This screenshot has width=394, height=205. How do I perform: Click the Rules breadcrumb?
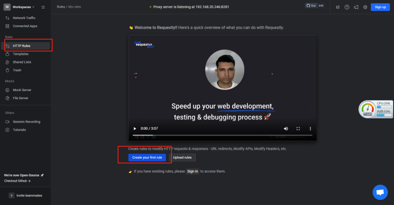click(61, 7)
